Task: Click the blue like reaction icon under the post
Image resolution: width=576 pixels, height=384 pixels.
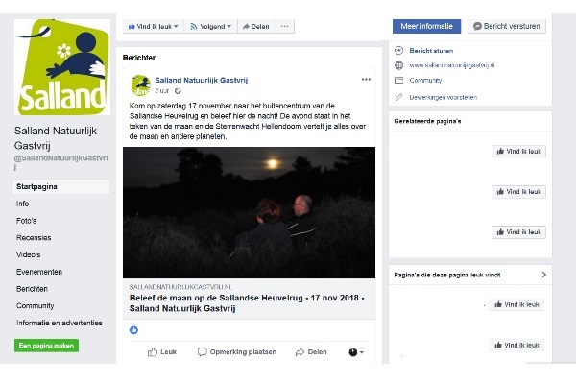Action: (x=133, y=330)
